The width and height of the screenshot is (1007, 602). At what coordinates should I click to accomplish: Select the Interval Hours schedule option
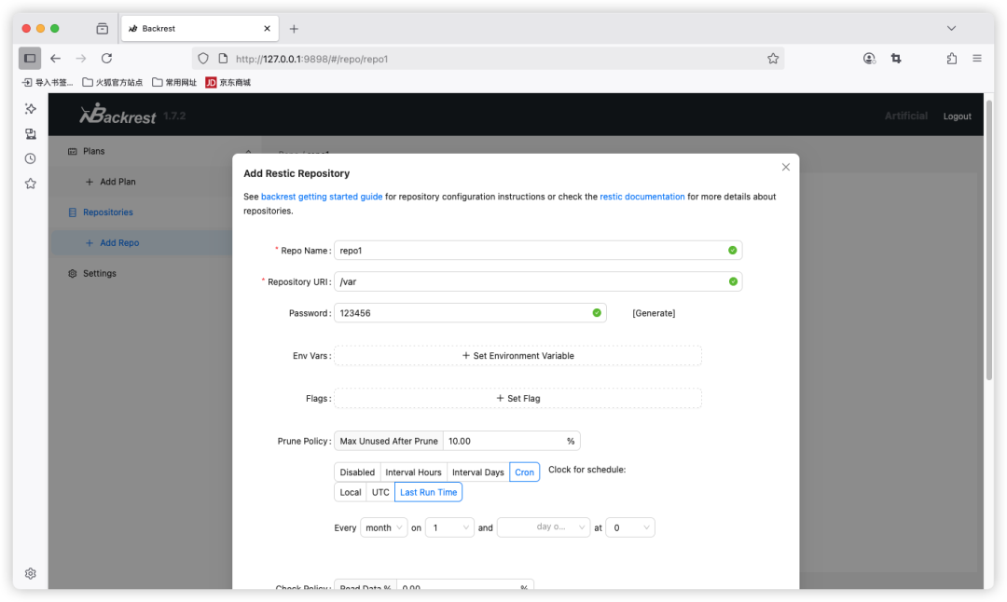pos(413,472)
